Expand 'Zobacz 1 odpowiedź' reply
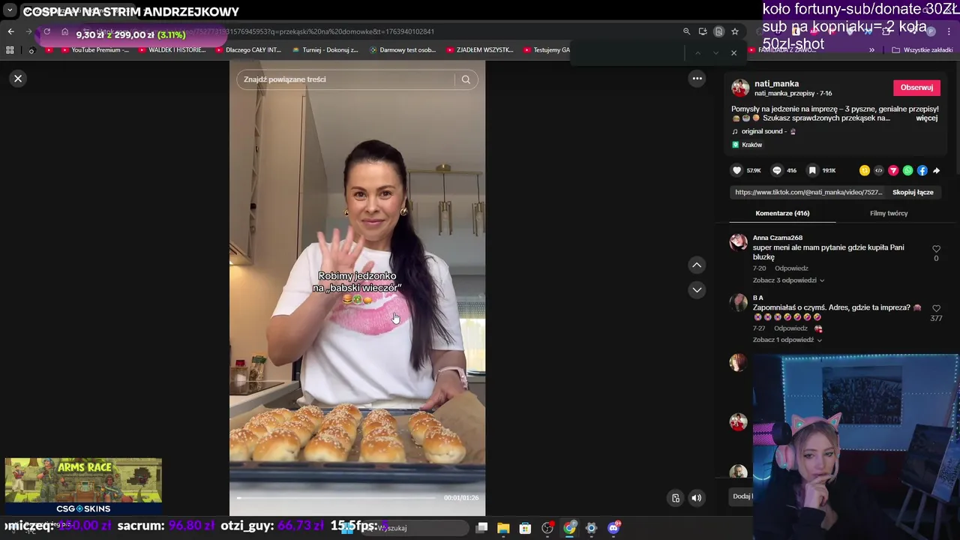Viewport: 960px width, 540px height. [787, 340]
